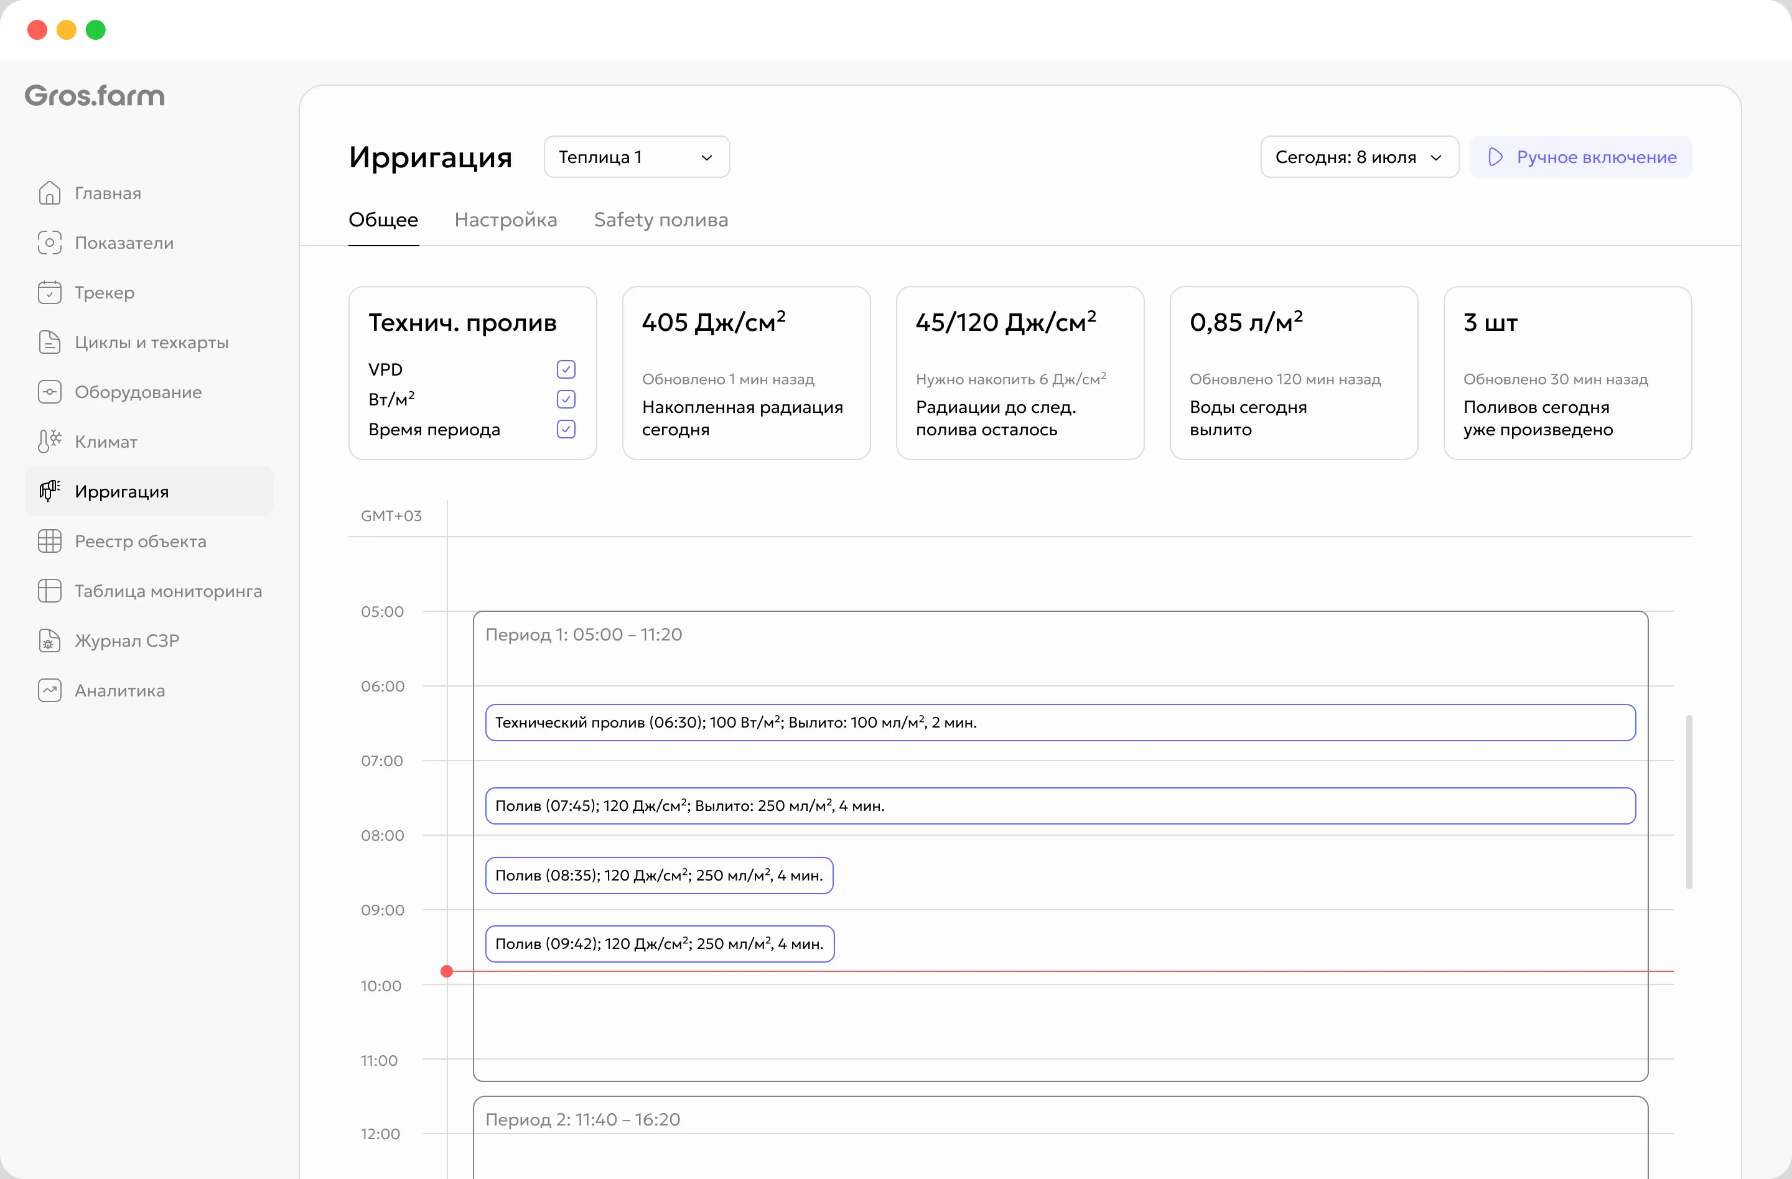Click the GMT+03 timezone label
Screen dimensions: 1792x1179
tap(391, 516)
